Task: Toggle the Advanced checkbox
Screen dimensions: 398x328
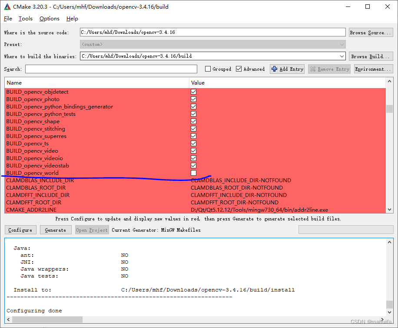Action: click(239, 69)
